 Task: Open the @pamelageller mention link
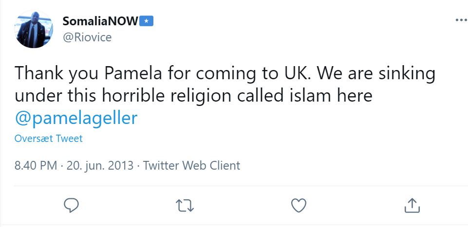(x=76, y=117)
